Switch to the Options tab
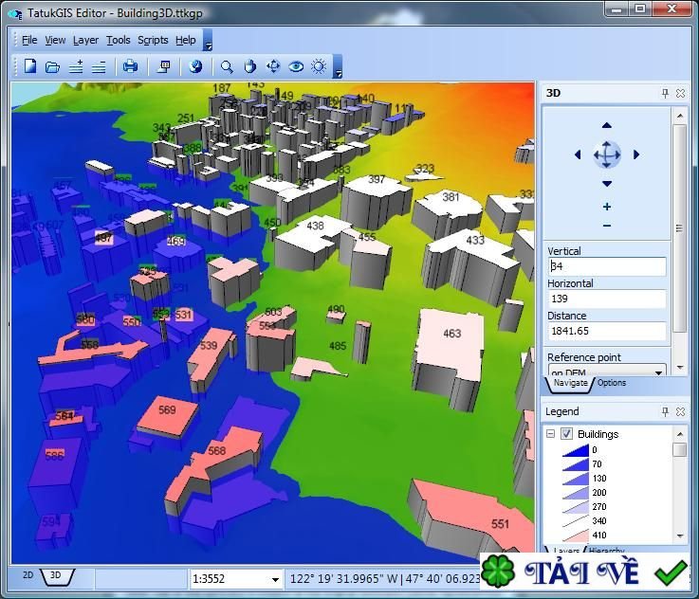699x599 pixels. [611, 383]
